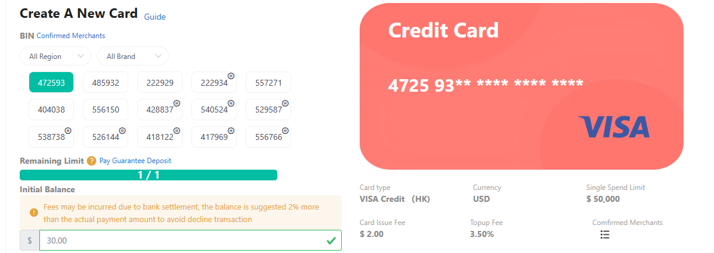714x253 pixels.
Task: Click the Remaining Limit progress bar
Action: [x=149, y=175]
